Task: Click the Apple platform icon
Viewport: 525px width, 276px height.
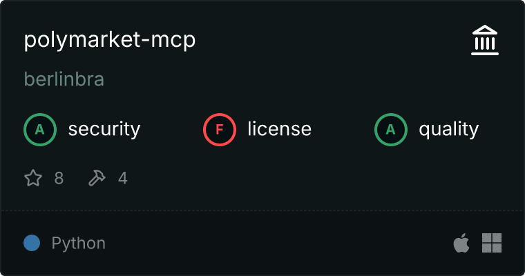Action: click(x=461, y=243)
